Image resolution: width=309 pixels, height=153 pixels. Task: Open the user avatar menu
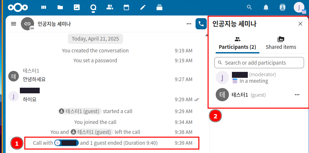click(299, 7)
